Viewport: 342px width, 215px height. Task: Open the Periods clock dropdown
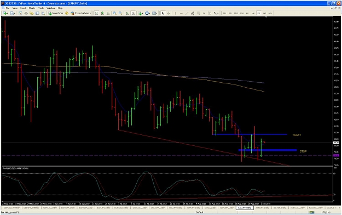pos(148,13)
